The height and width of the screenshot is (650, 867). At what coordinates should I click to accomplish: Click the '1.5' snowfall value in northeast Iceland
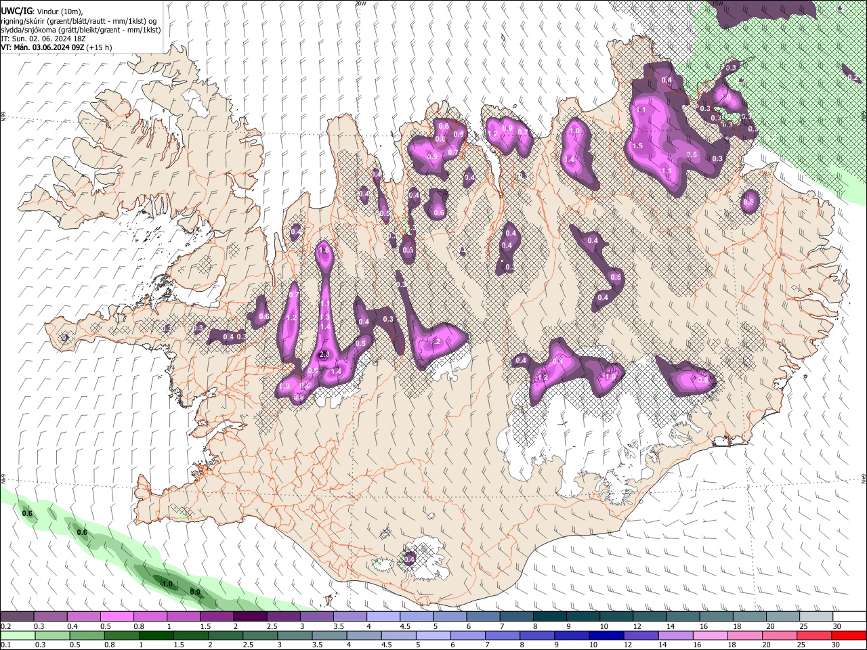637,146
